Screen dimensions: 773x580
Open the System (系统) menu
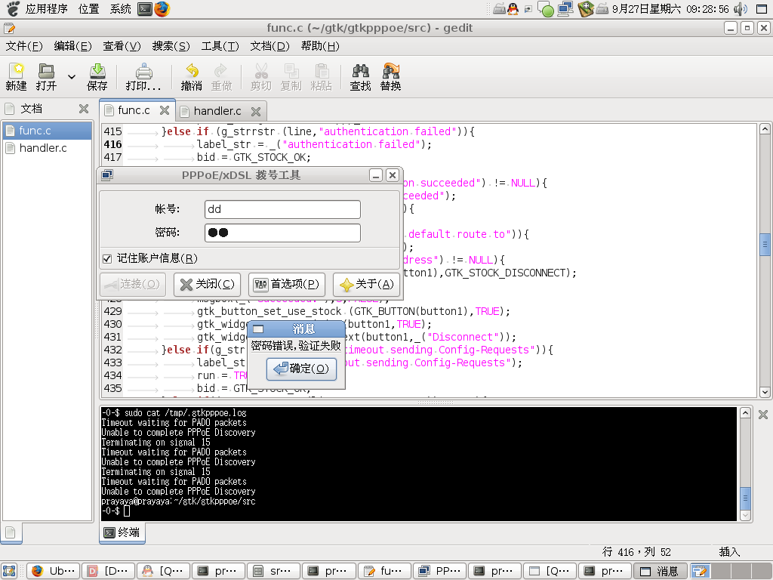tap(120, 9)
